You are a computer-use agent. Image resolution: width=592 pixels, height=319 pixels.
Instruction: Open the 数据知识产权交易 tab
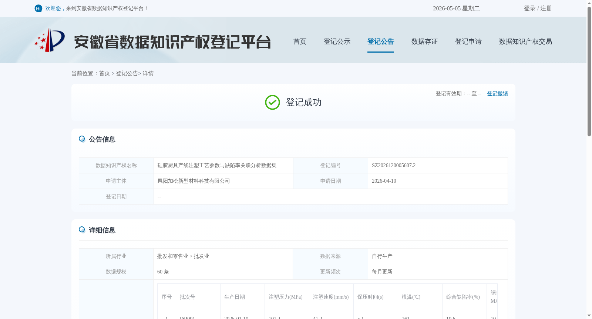pyautogui.click(x=525, y=41)
